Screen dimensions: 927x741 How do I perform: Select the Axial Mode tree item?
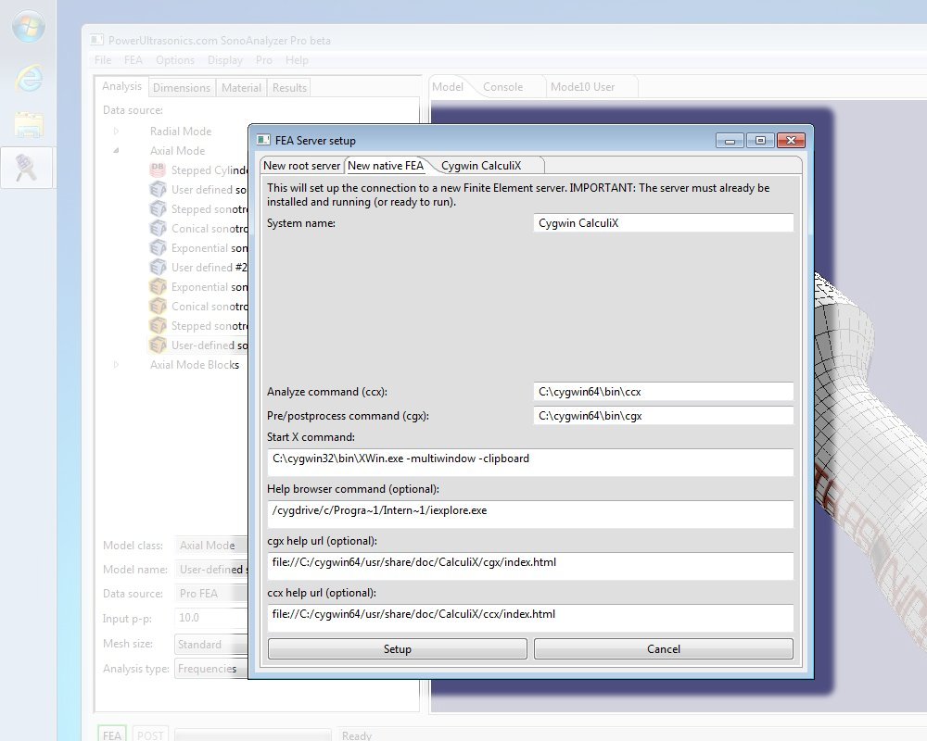(177, 151)
